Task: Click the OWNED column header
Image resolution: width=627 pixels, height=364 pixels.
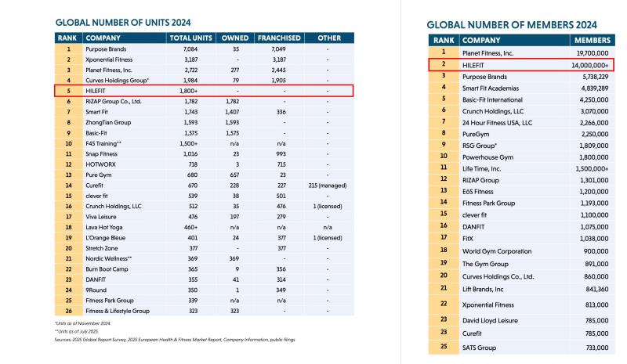Action: tap(235, 38)
